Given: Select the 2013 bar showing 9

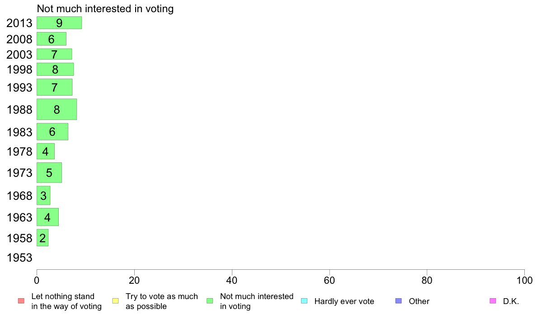Looking at the screenshot, I should (x=59, y=23).
